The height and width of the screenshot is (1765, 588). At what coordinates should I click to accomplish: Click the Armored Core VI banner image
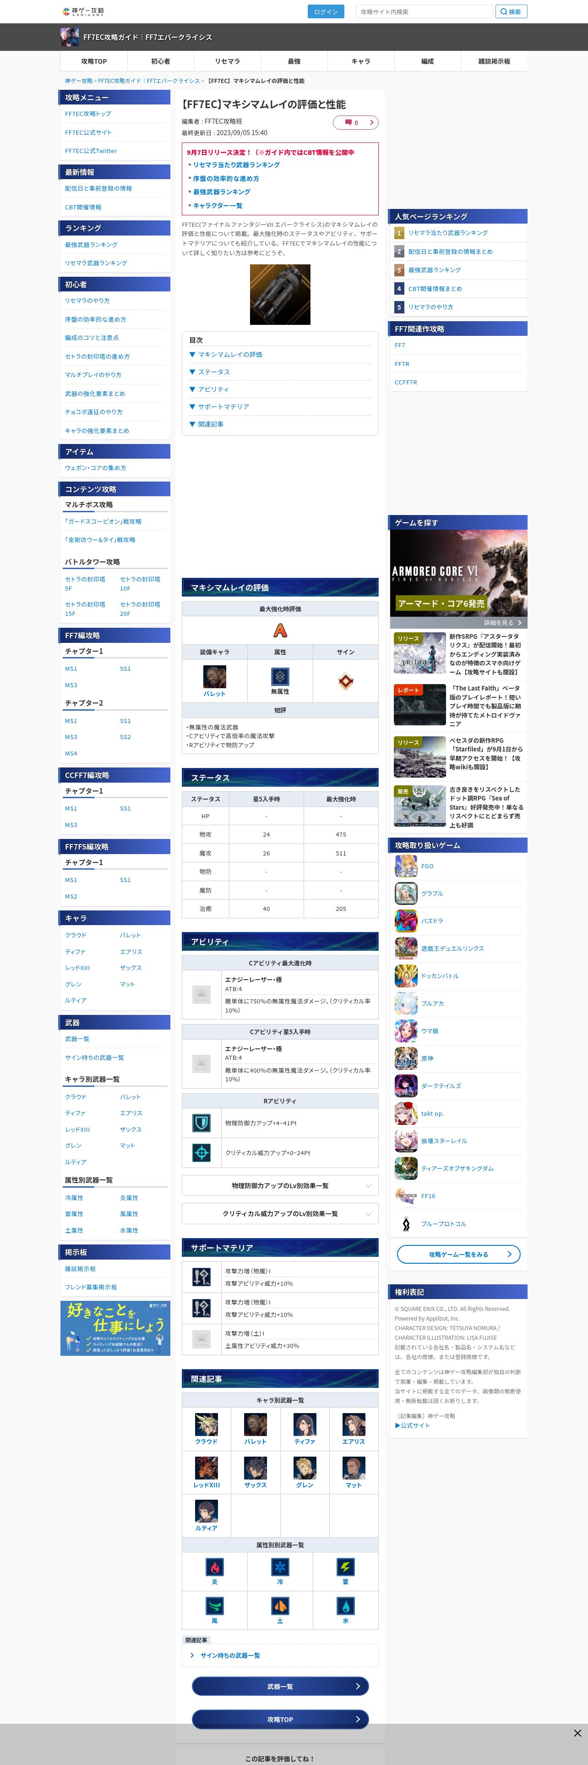tap(458, 574)
